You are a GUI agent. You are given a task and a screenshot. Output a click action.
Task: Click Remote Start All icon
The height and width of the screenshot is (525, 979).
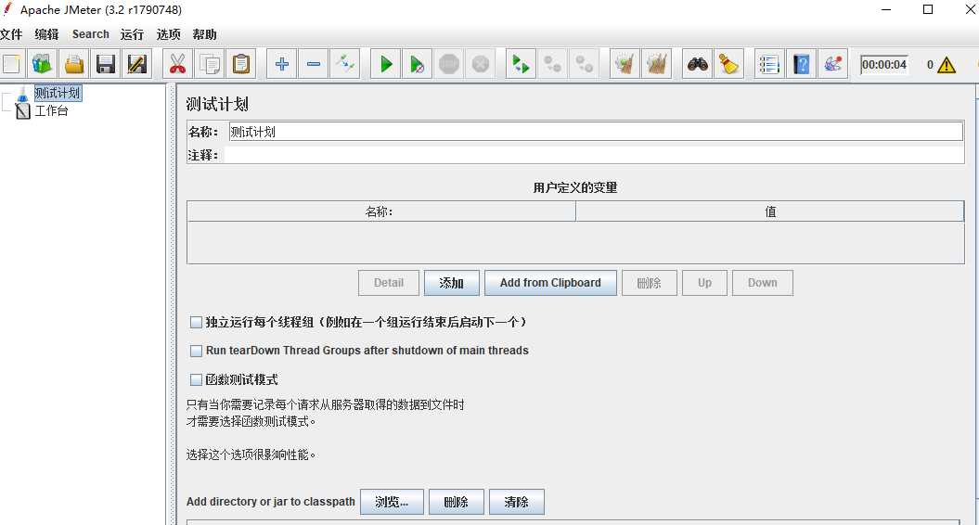(521, 64)
